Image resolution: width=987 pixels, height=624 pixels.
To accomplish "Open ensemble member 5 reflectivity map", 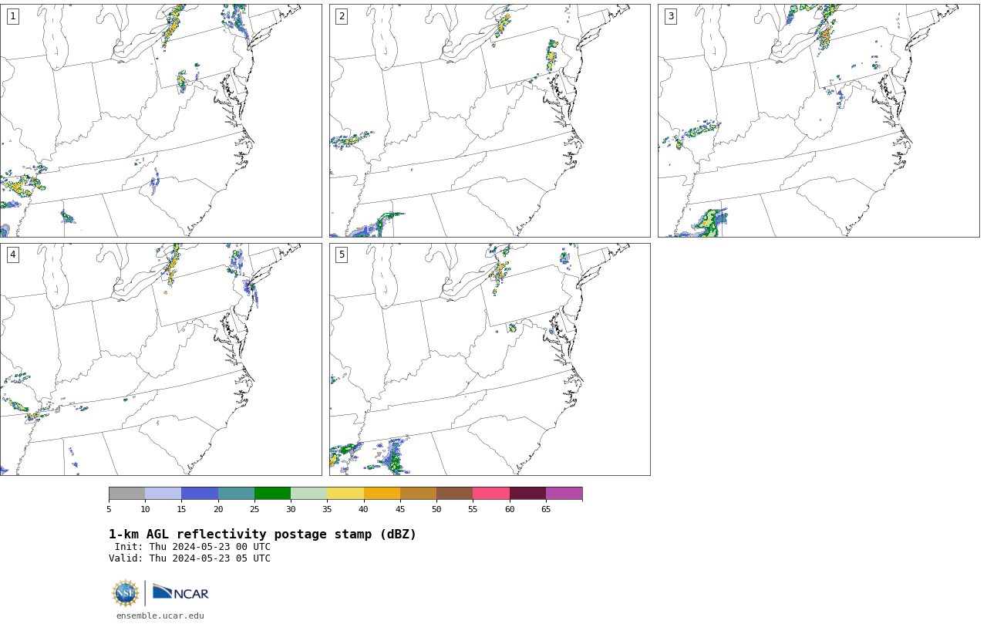I will tap(490, 359).
